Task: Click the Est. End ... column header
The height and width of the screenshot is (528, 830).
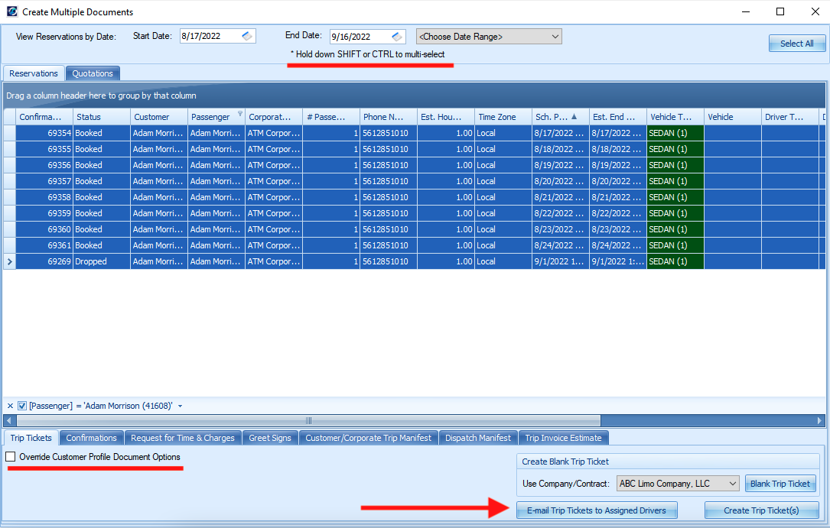Action: coord(618,117)
